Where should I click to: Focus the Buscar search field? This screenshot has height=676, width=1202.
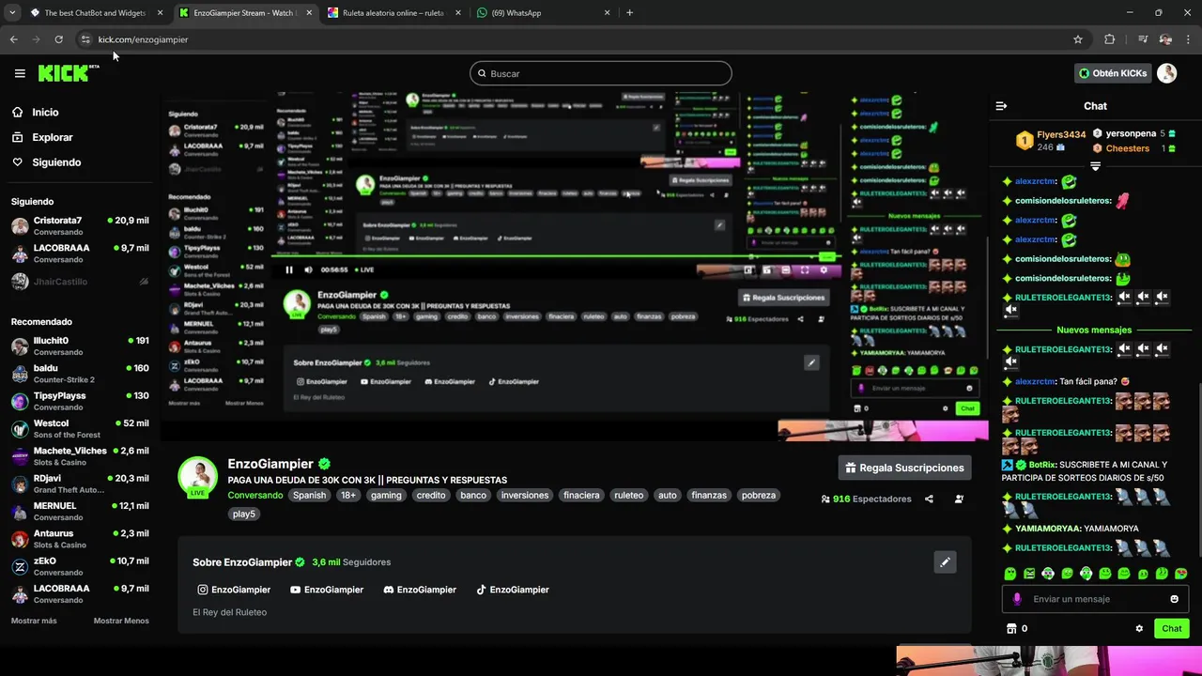[601, 73]
